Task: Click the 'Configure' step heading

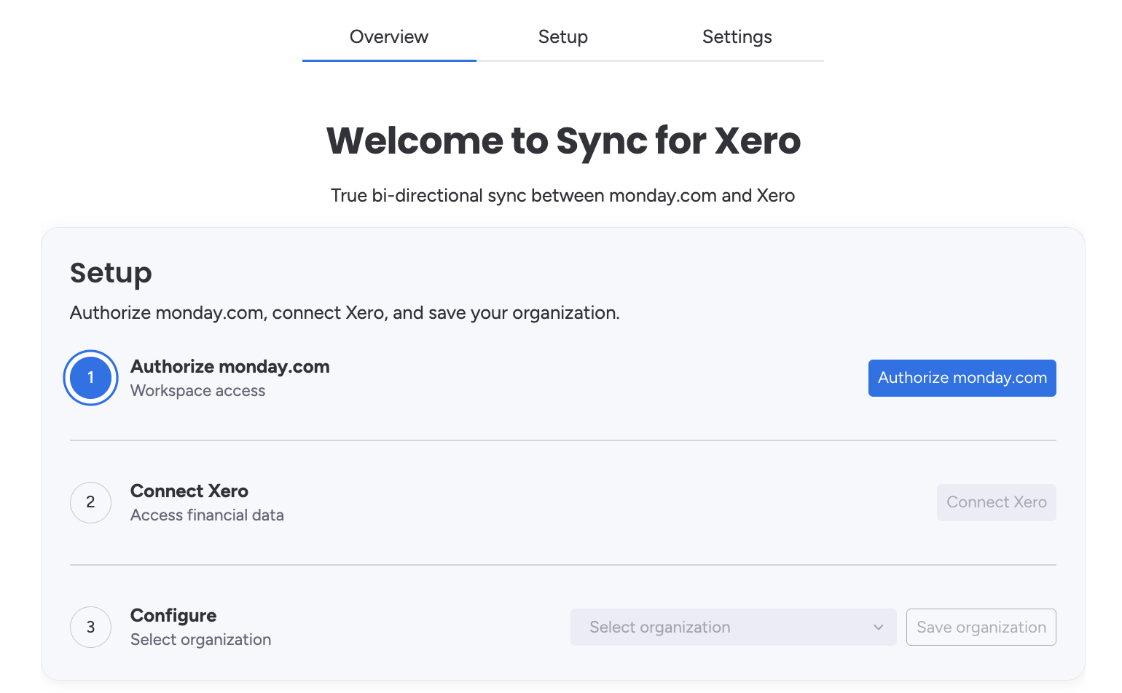Action: [x=173, y=615]
